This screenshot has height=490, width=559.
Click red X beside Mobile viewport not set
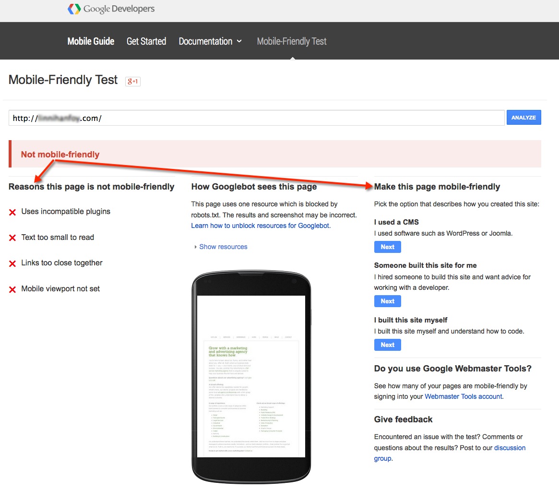pos(12,289)
